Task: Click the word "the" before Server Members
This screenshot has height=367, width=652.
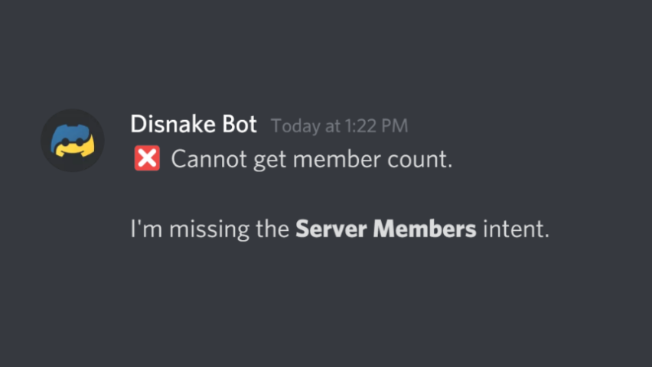Action: pyautogui.click(x=272, y=229)
